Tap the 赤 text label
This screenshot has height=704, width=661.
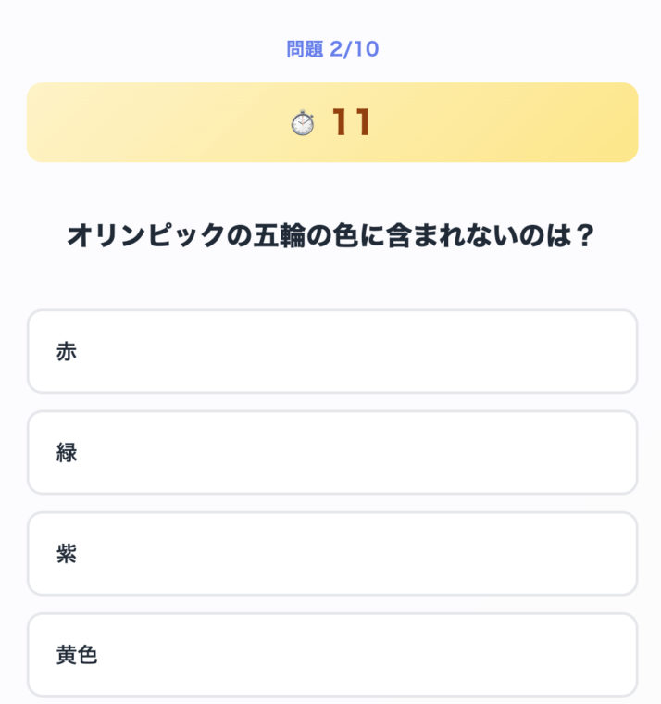(67, 352)
